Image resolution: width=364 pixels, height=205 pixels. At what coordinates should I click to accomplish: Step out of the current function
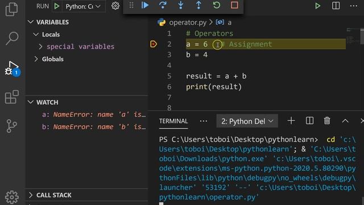198,5
